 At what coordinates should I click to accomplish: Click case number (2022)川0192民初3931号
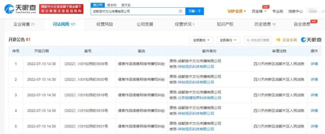86,126
